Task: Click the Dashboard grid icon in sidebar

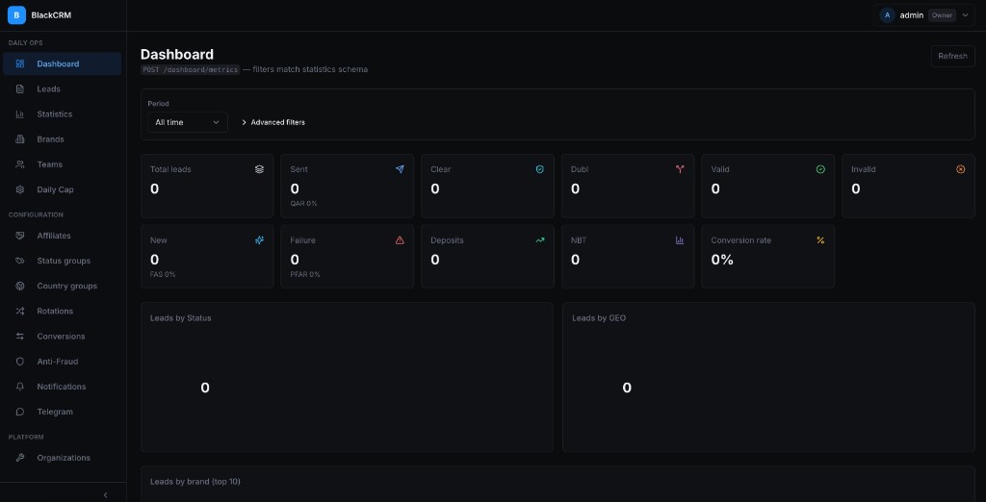Action: [20, 63]
